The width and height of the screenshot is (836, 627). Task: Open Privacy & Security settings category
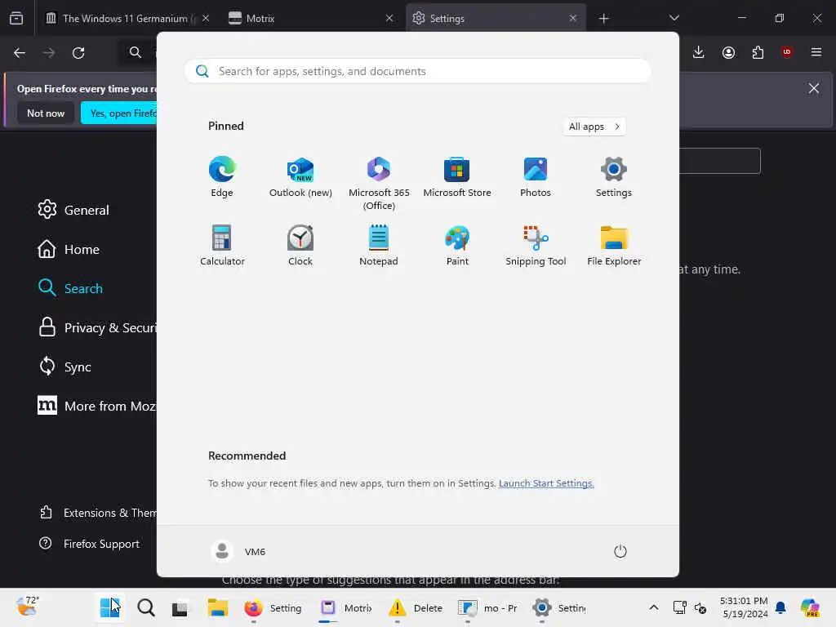(x=97, y=327)
